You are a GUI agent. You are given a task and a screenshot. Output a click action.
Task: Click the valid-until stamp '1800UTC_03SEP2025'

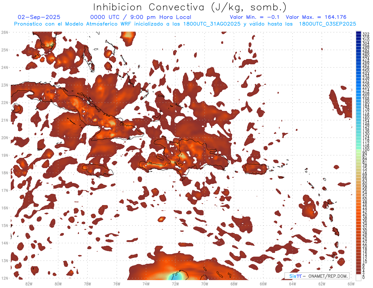(327, 24)
